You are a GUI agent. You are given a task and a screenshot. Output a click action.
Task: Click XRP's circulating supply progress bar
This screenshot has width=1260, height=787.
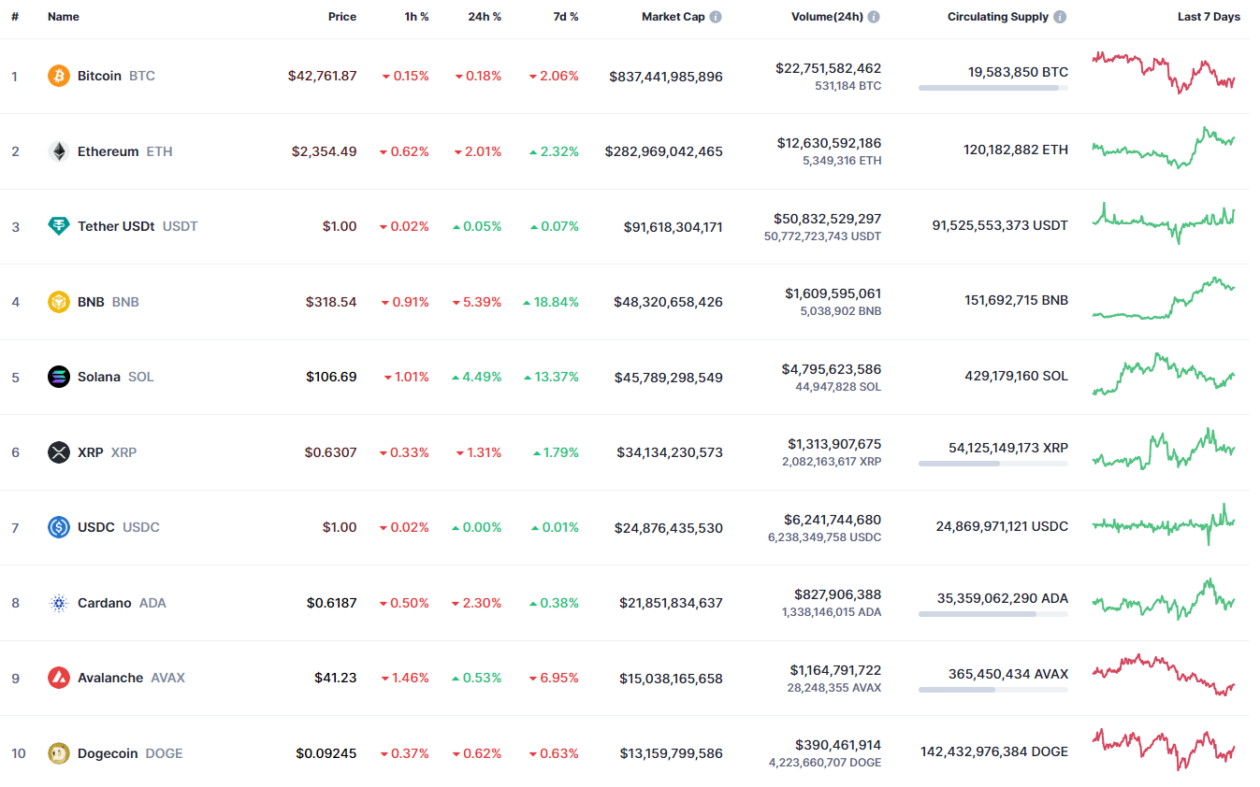click(x=992, y=464)
